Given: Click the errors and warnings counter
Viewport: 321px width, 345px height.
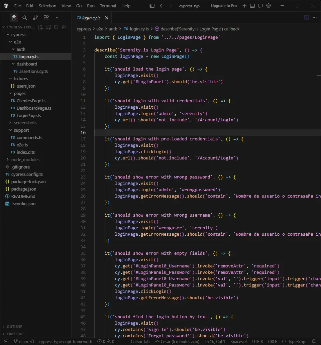Looking at the screenshot, I should 106,341.
